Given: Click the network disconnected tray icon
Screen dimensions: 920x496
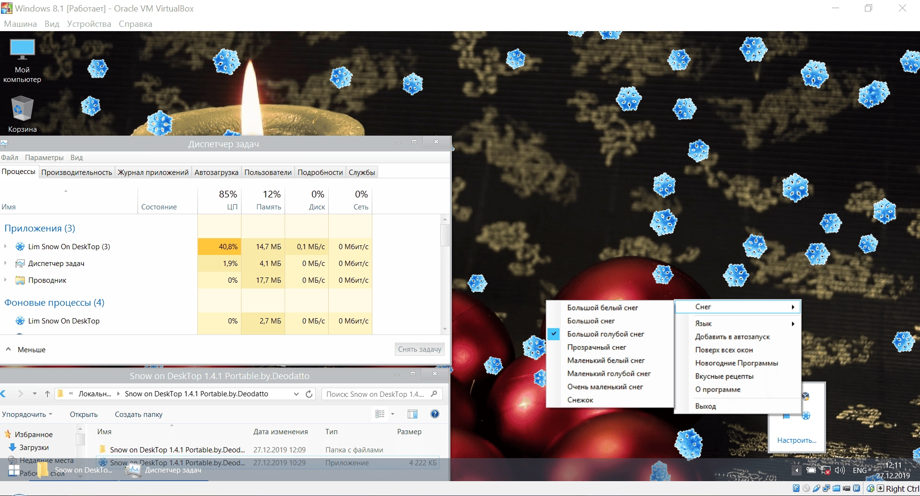Looking at the screenshot, I should [825, 470].
